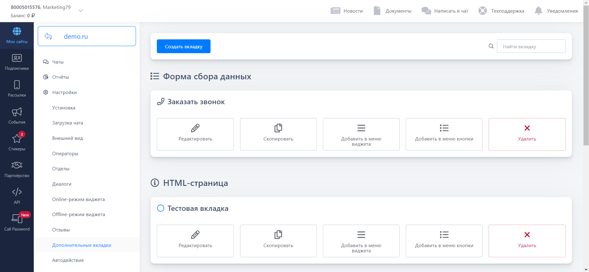
Task: Open Автодействия menu item
Action: [68, 260]
